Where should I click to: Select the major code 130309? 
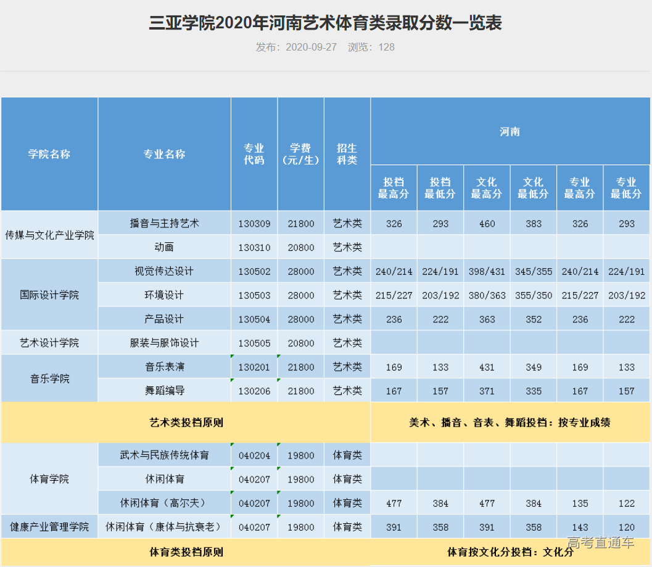[x=254, y=223]
